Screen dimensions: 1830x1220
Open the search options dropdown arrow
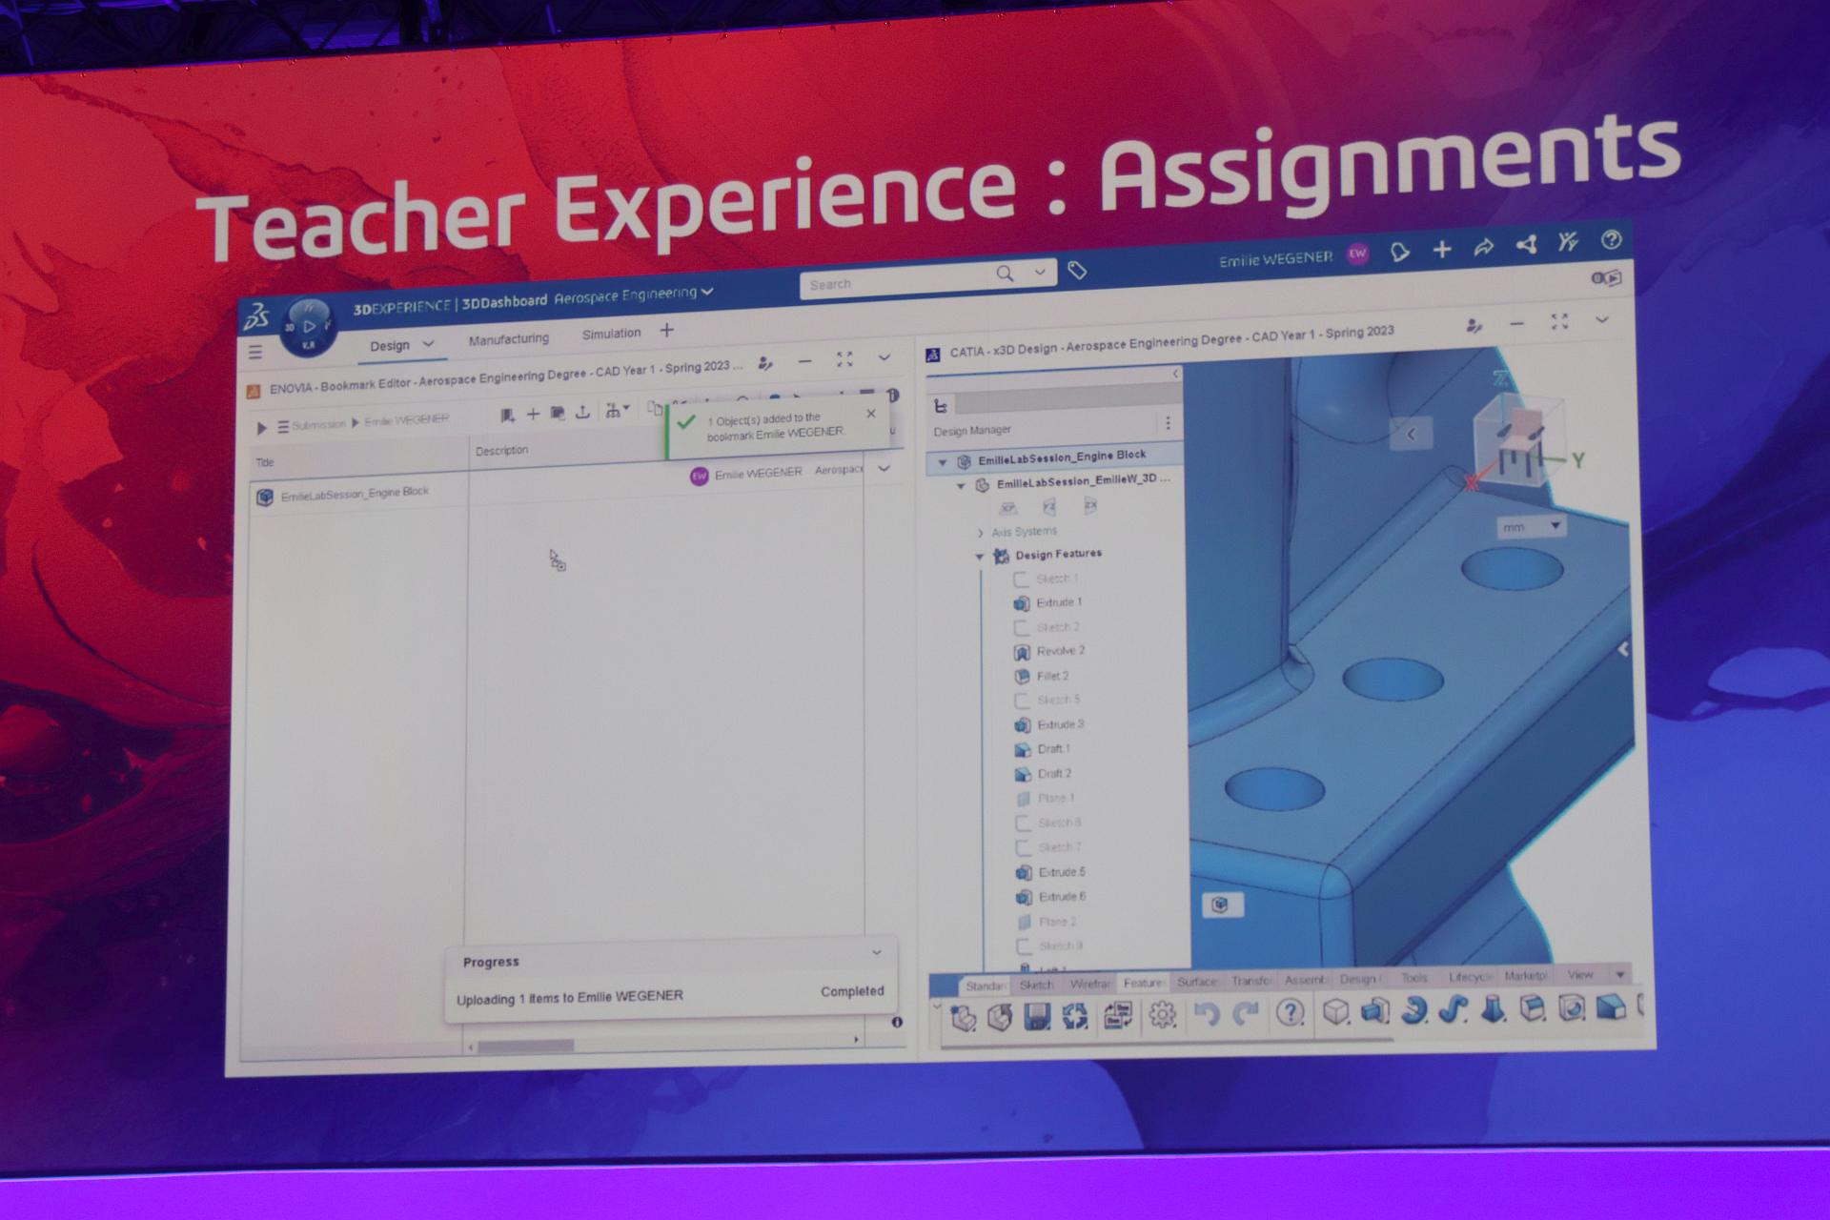coord(1040,273)
